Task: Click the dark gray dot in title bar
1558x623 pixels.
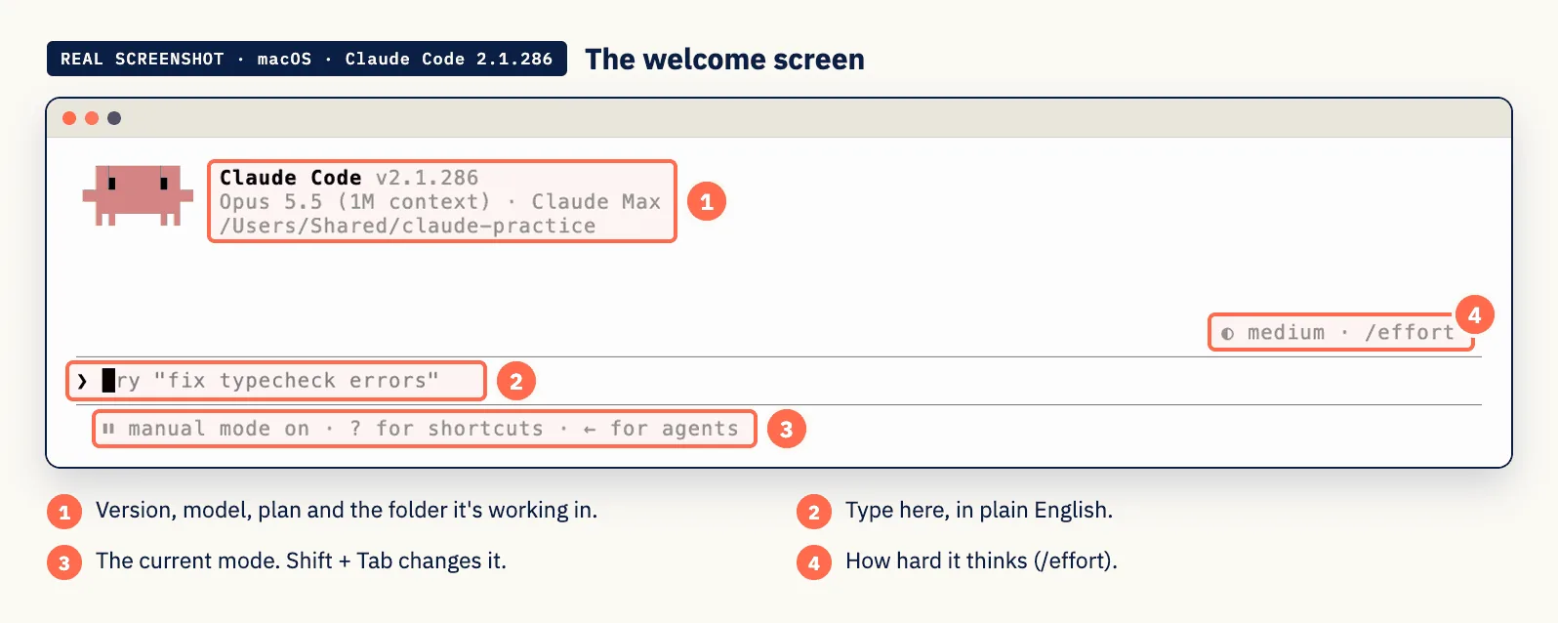Action: [x=114, y=118]
